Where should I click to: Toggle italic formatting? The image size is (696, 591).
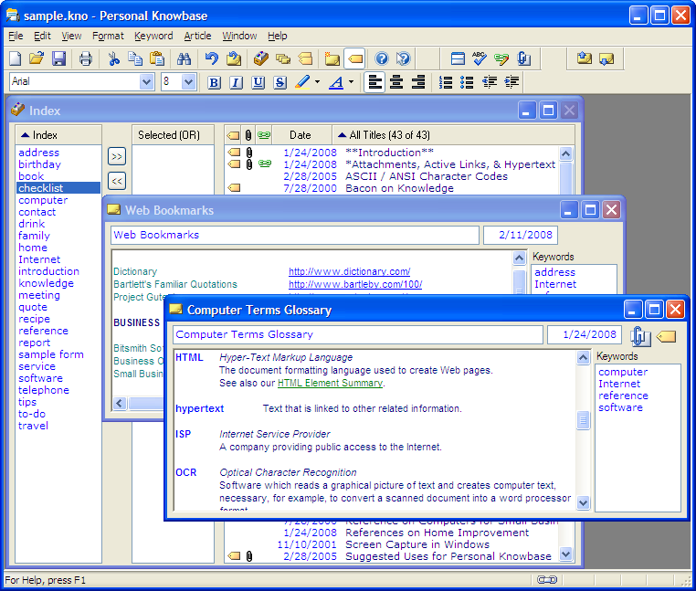tap(236, 83)
